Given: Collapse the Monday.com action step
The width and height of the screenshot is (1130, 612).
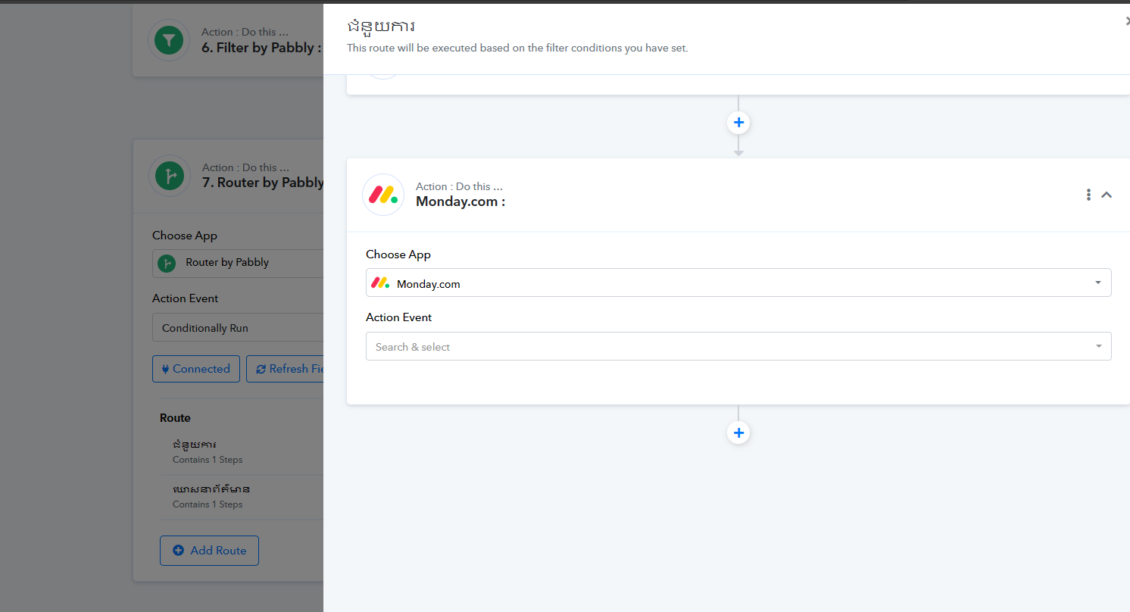Looking at the screenshot, I should pos(1107,195).
